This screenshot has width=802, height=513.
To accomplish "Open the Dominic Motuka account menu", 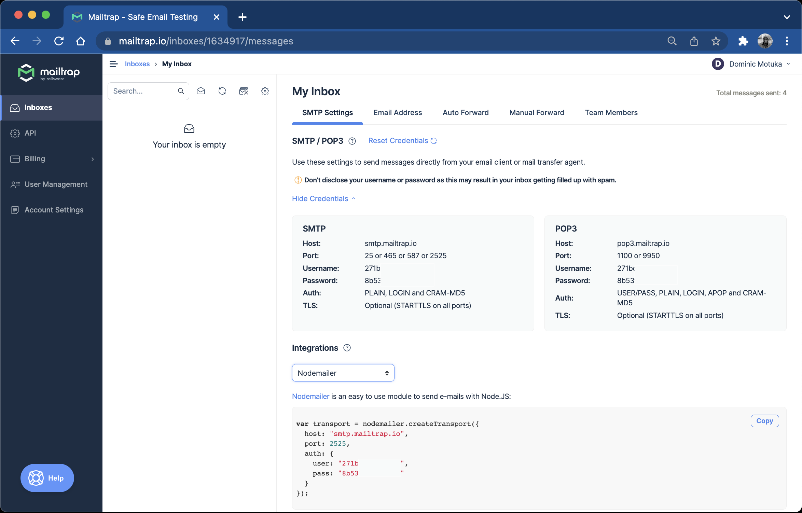I will click(x=754, y=64).
